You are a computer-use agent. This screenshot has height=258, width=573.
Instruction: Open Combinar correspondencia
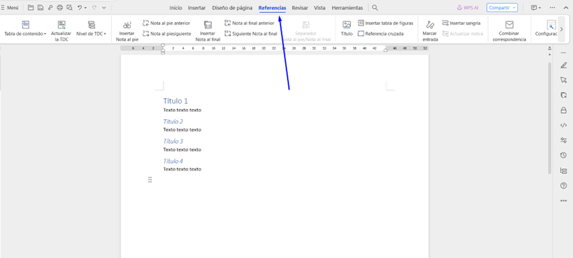click(x=509, y=30)
